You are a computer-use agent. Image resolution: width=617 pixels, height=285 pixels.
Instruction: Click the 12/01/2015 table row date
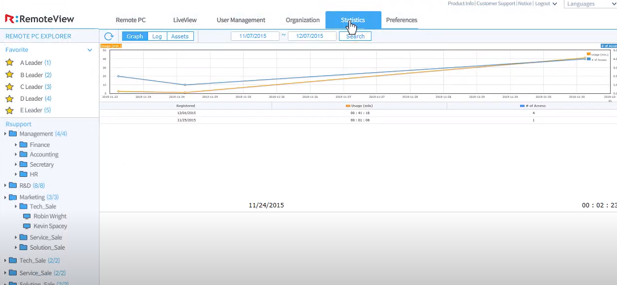[186, 113]
